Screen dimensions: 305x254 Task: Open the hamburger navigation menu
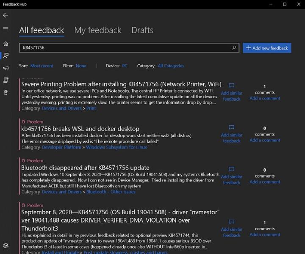(x=6, y=29)
